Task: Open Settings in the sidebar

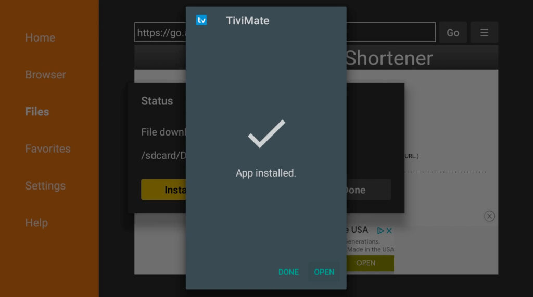Action: pyautogui.click(x=45, y=186)
